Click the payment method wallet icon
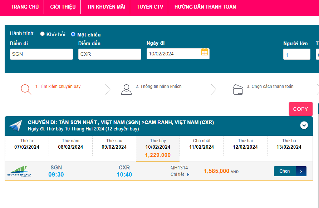The image size is (319, 208). [x=238, y=89]
